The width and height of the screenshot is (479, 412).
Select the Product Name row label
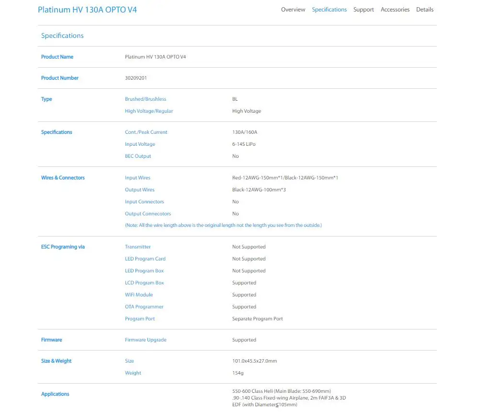57,57
